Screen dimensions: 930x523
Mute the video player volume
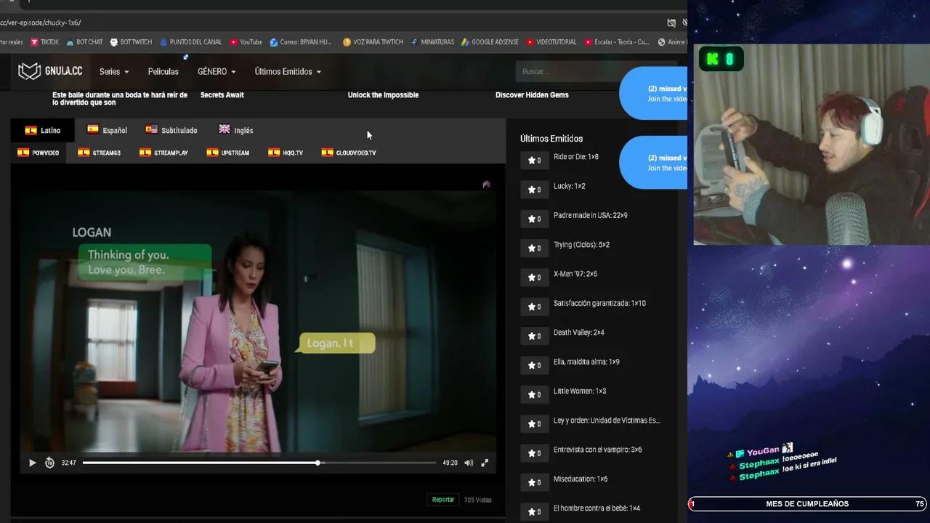469,463
